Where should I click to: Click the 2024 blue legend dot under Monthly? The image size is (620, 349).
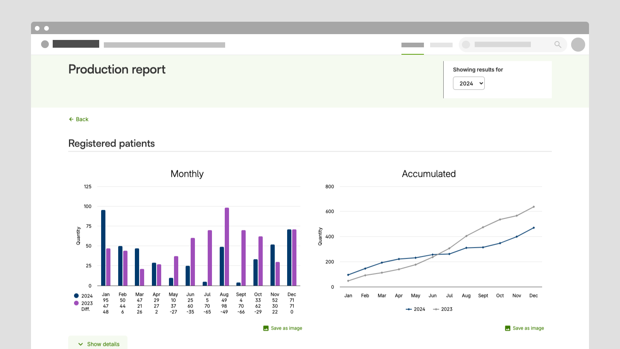coord(76,296)
